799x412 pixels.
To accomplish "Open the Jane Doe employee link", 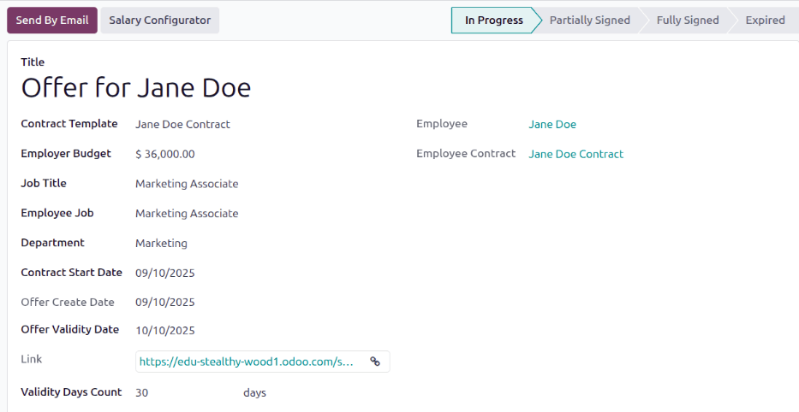I will click(x=552, y=125).
